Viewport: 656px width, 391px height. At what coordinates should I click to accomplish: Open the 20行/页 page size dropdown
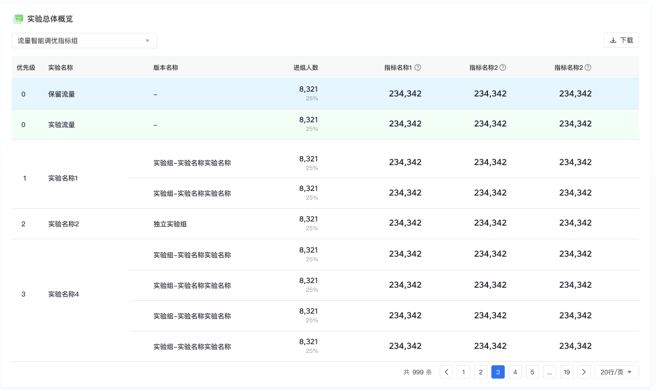[617, 372]
